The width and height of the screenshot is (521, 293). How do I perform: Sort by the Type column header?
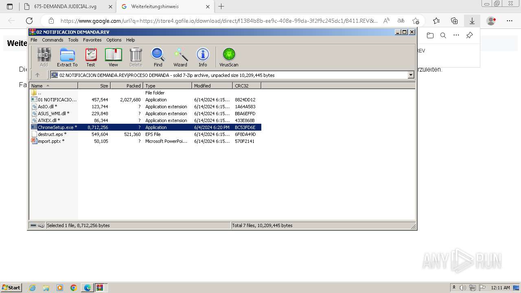[x=167, y=85]
